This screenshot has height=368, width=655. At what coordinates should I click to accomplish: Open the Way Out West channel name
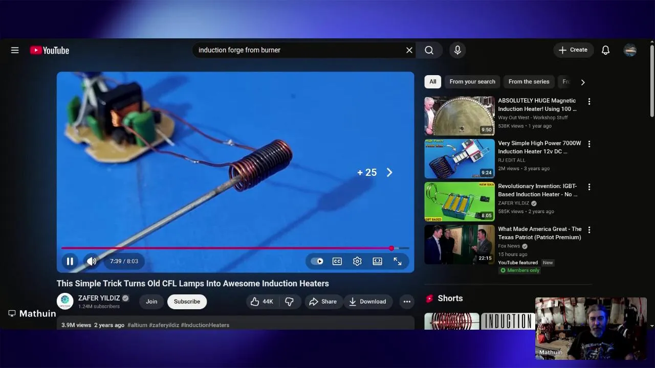533,118
